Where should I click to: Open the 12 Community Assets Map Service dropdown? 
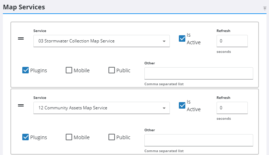pos(102,108)
